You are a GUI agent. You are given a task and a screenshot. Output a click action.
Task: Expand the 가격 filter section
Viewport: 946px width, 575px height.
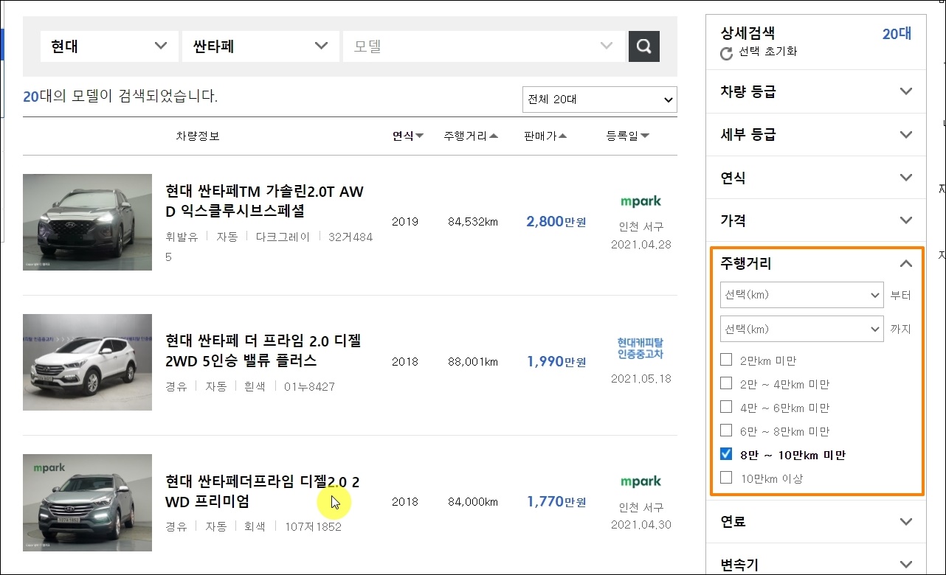pos(816,220)
